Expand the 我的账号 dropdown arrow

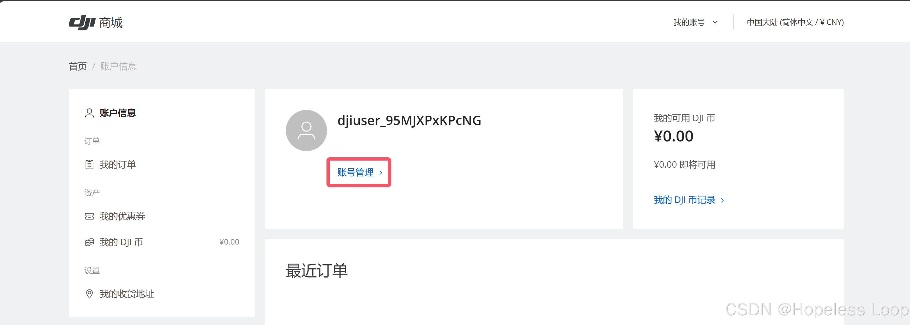pos(715,22)
